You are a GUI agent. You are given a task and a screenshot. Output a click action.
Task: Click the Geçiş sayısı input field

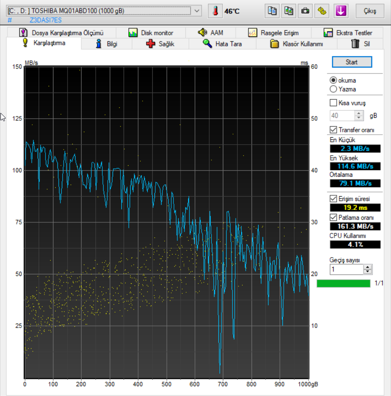pyautogui.click(x=346, y=269)
